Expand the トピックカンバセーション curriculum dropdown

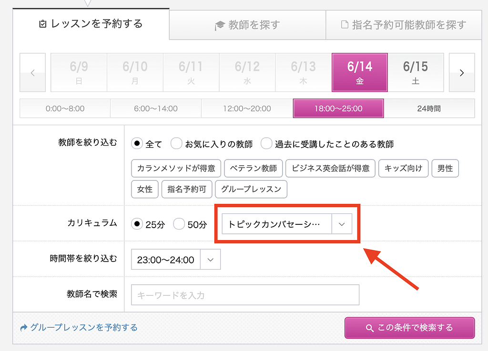pos(286,224)
